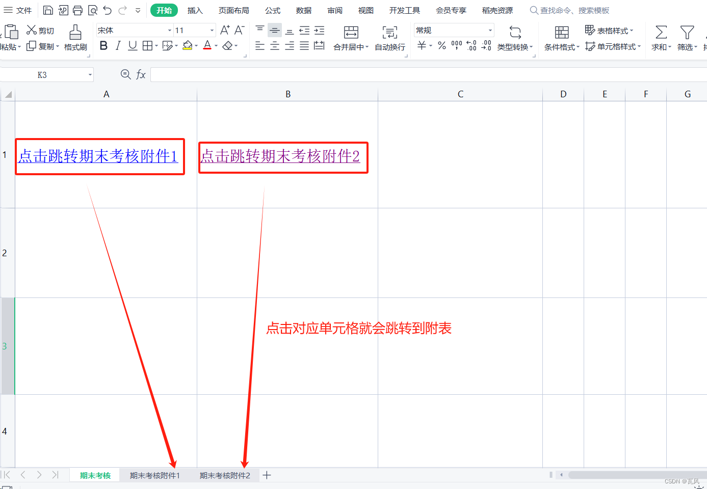Switch to the 插入 ribbon tab

pyautogui.click(x=195, y=10)
